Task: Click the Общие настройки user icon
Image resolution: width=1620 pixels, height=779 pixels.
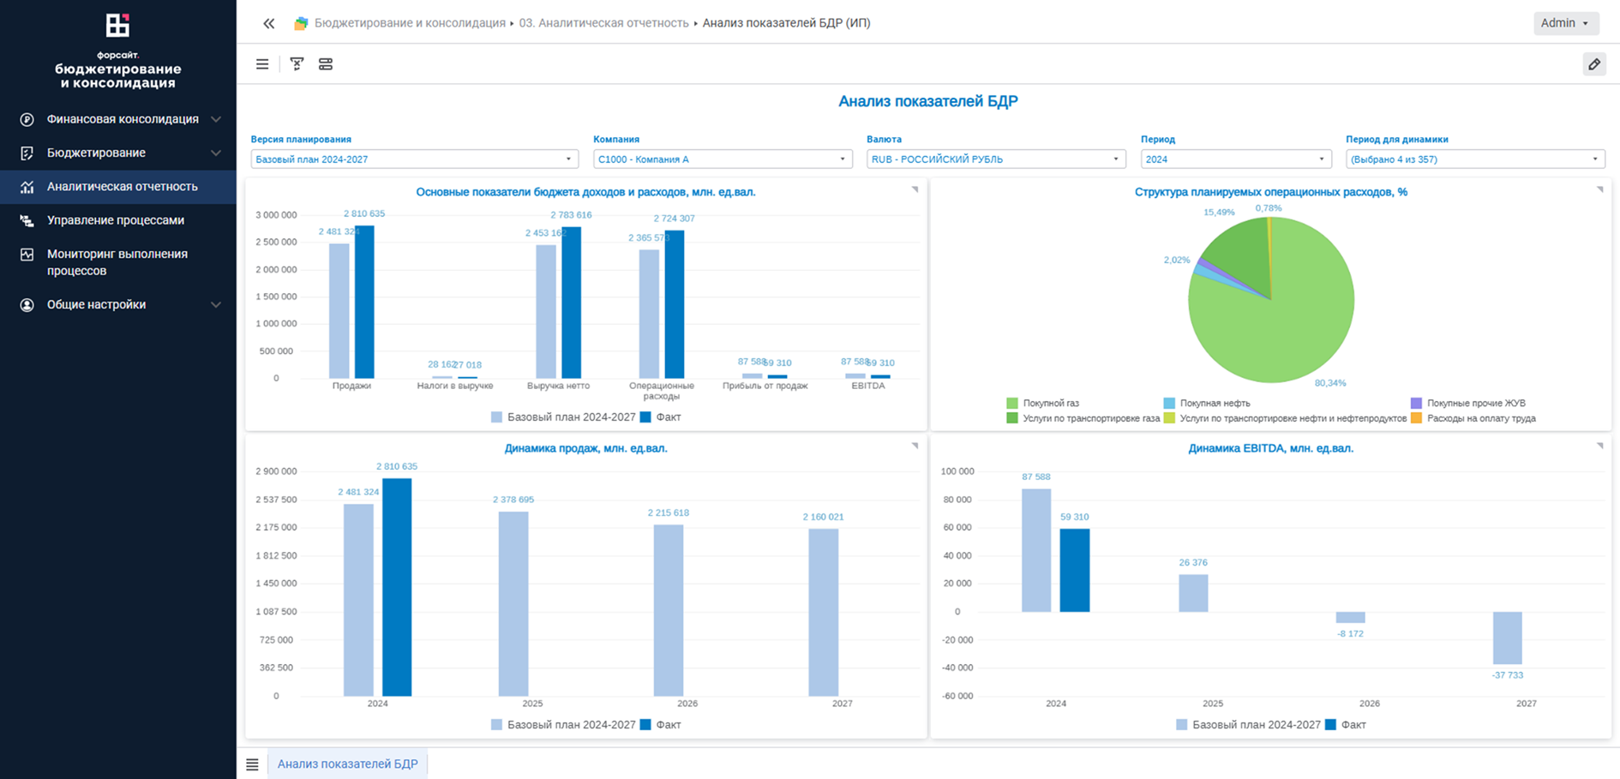Action: [27, 305]
